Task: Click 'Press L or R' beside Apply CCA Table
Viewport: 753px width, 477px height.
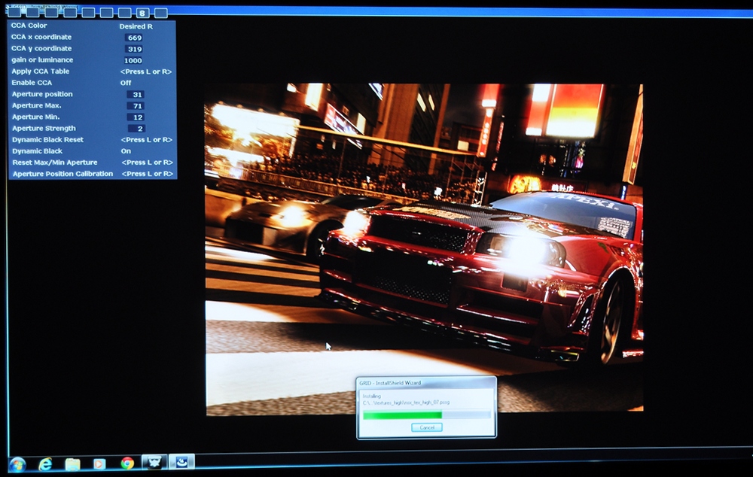Action: pos(146,71)
